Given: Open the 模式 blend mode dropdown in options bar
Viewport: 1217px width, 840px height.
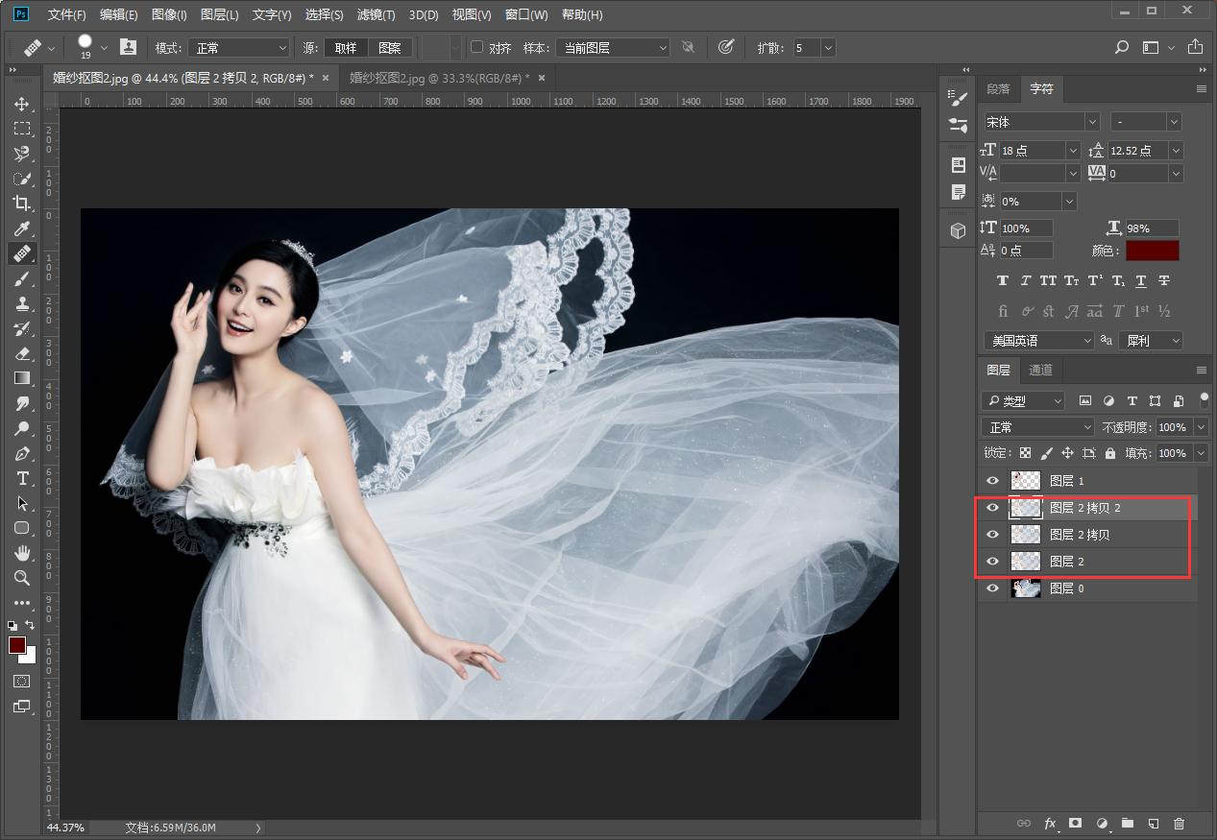Looking at the screenshot, I should [238, 47].
